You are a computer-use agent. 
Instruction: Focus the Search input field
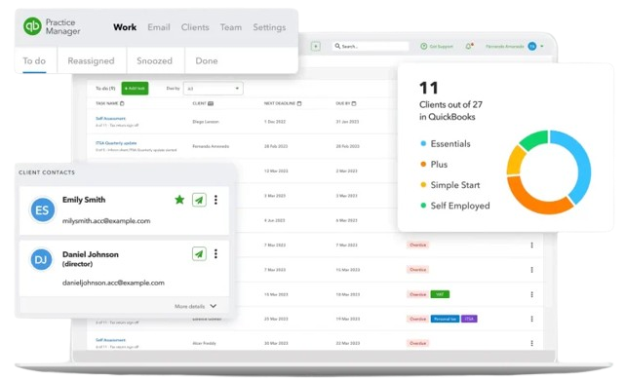click(x=371, y=46)
